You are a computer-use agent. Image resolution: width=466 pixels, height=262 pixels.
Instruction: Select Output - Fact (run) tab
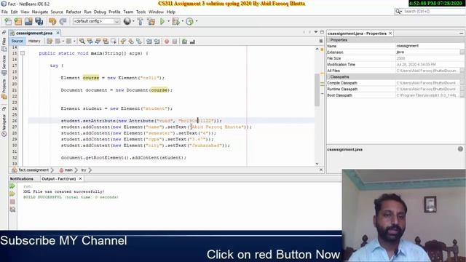(59, 179)
